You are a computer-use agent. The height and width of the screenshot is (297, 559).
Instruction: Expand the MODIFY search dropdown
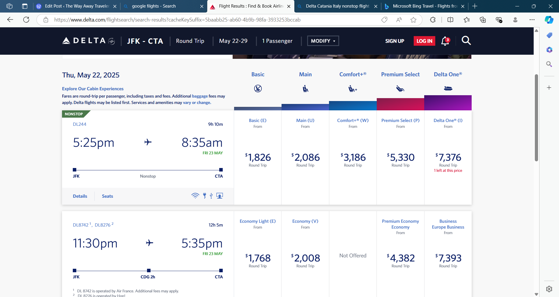point(323,41)
